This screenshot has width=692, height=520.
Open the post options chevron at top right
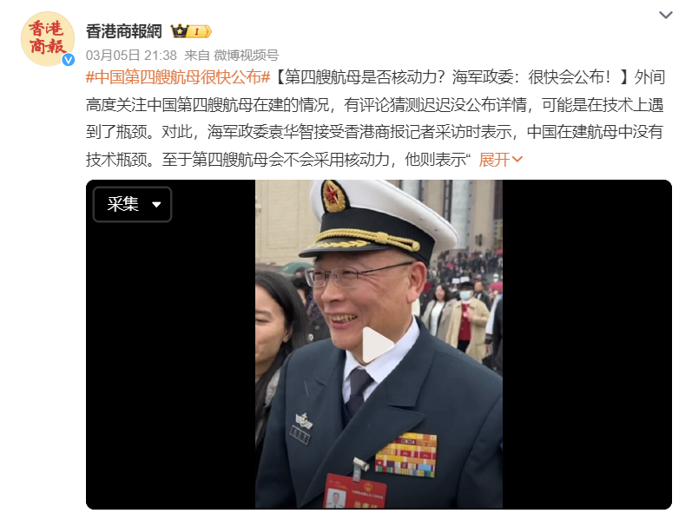click(666, 16)
